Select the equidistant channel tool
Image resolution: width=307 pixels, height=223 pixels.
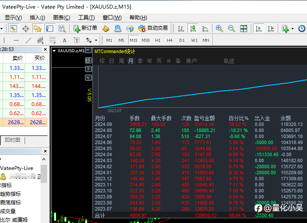[x=40, y=41]
